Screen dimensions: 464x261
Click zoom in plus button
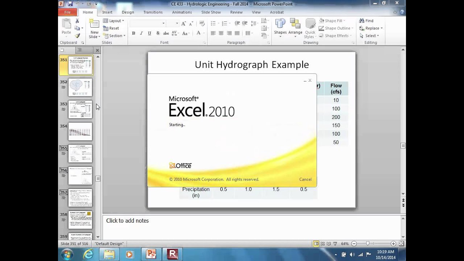point(393,244)
